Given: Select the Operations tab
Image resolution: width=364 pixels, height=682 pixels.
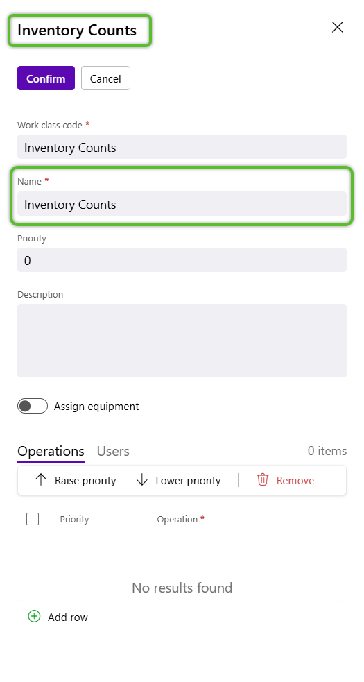Looking at the screenshot, I should click(51, 451).
